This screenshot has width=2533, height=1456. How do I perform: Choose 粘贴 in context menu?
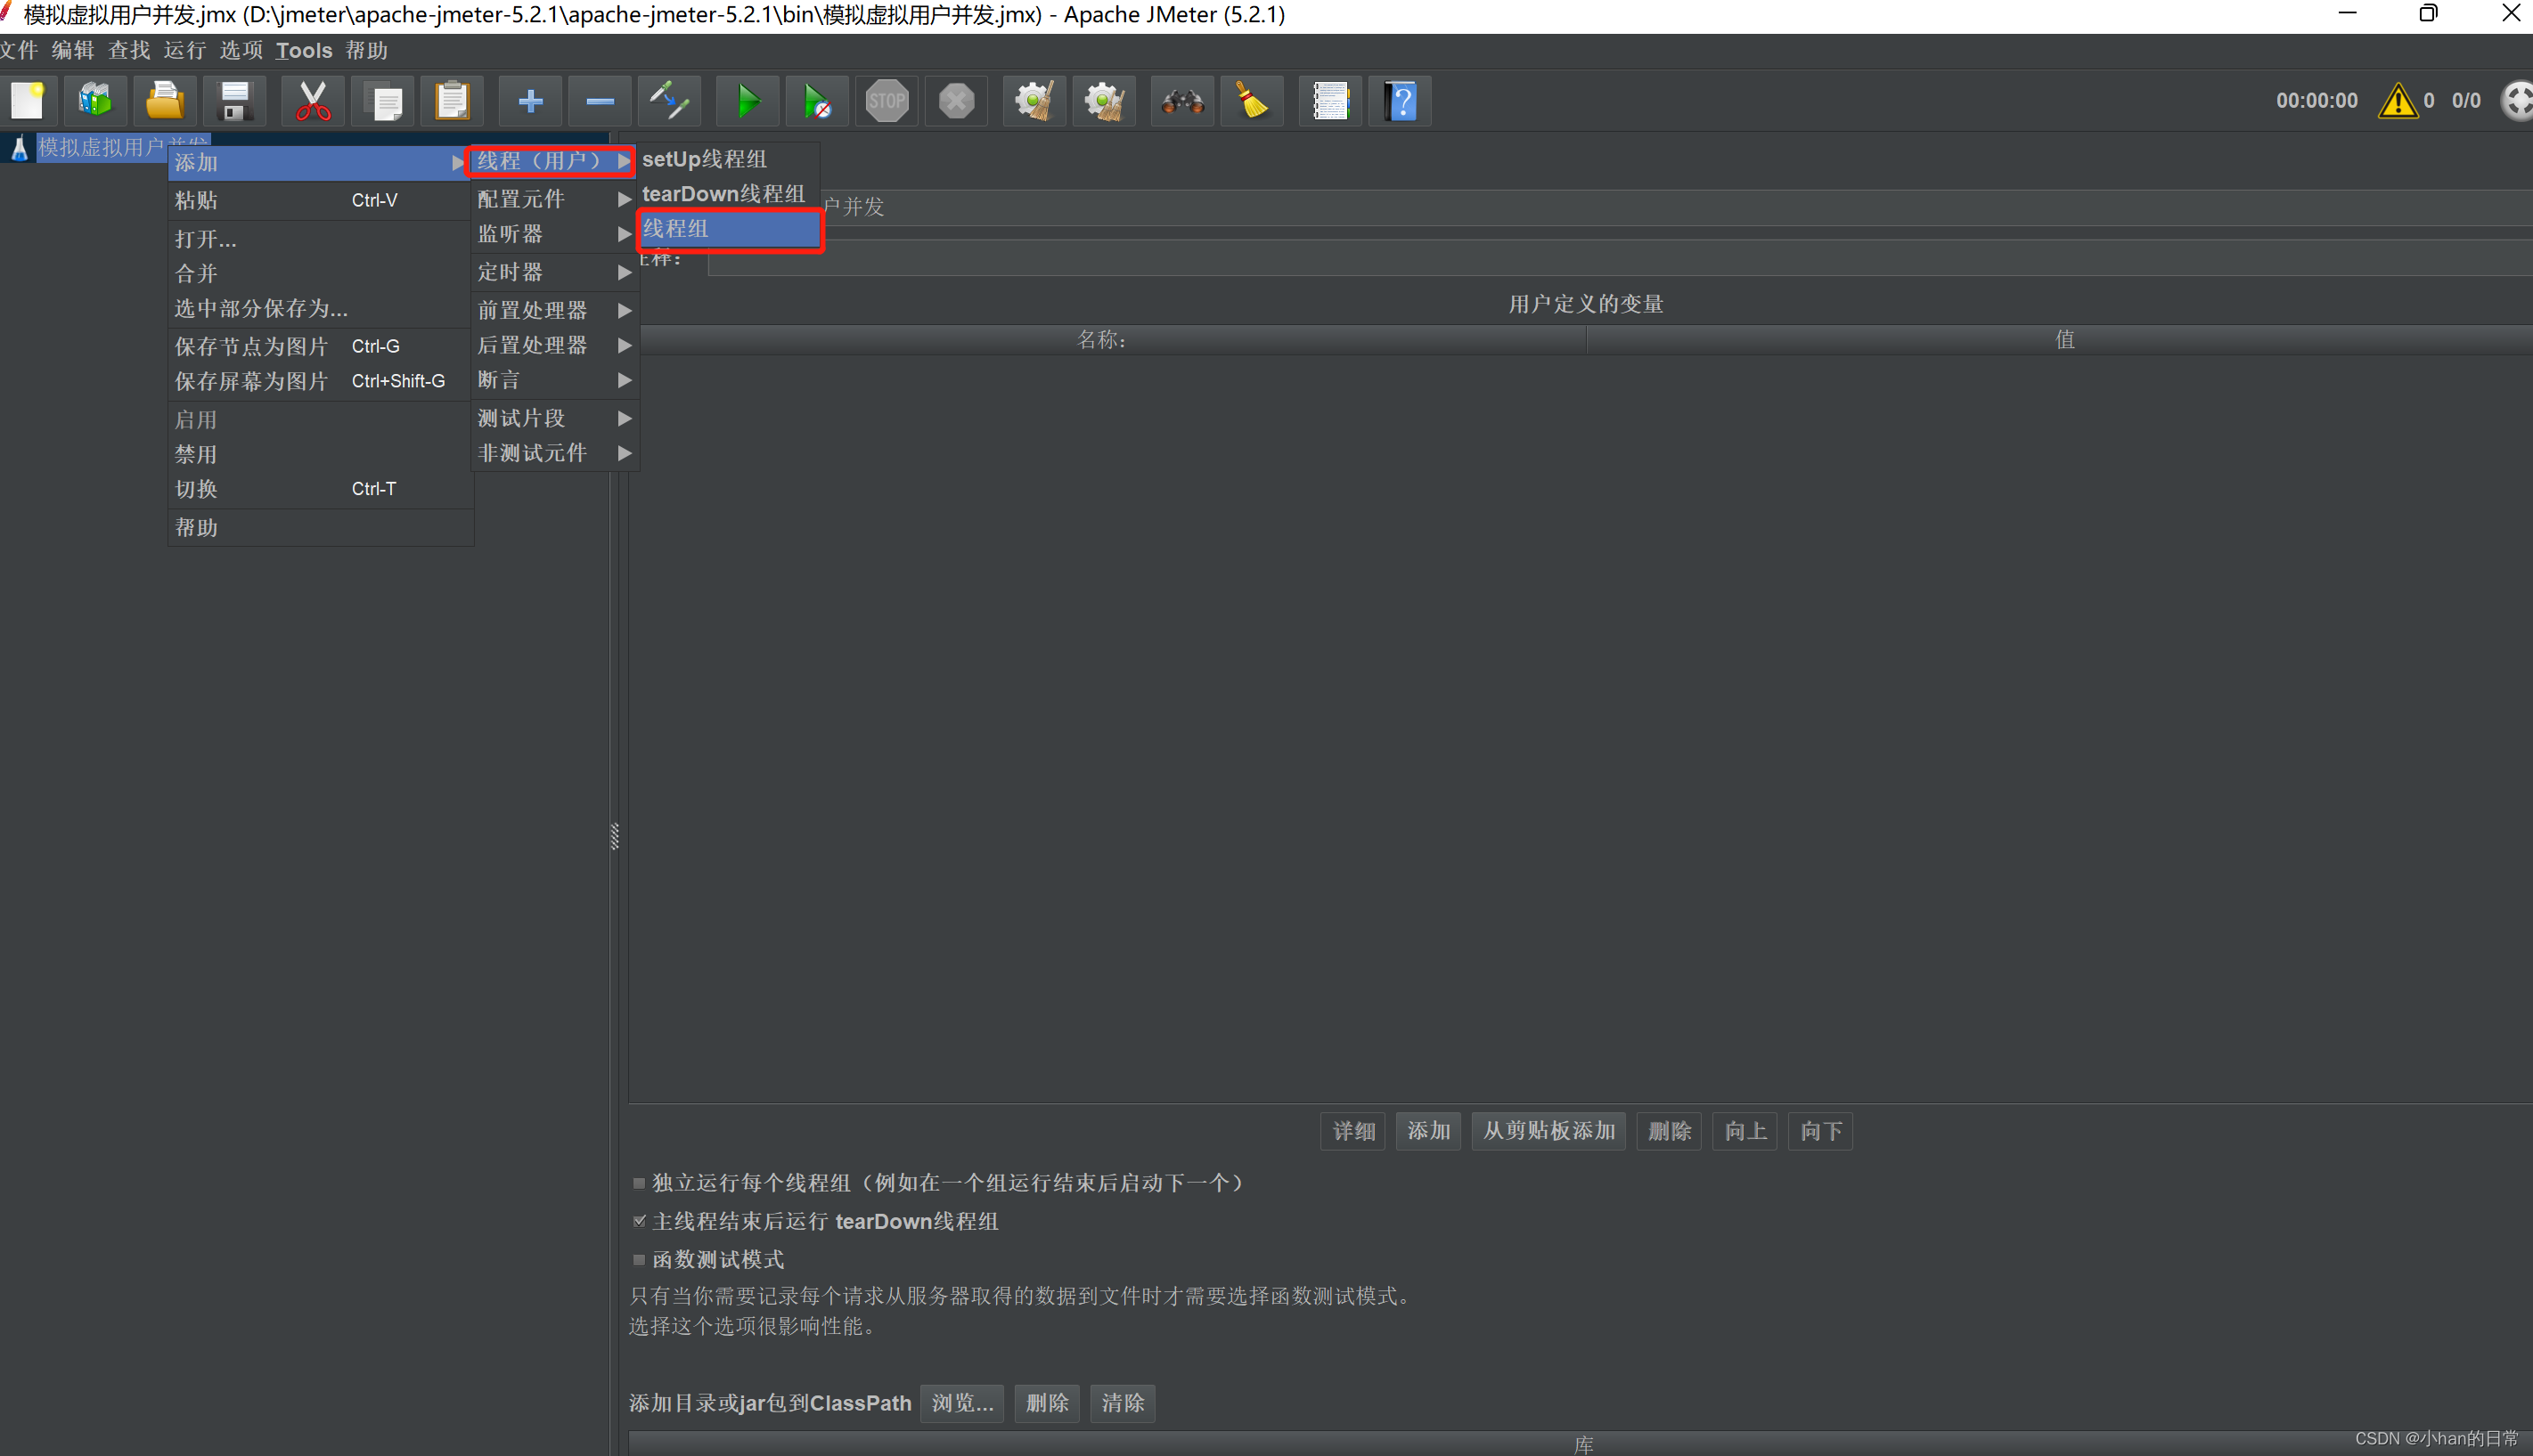click(319, 200)
